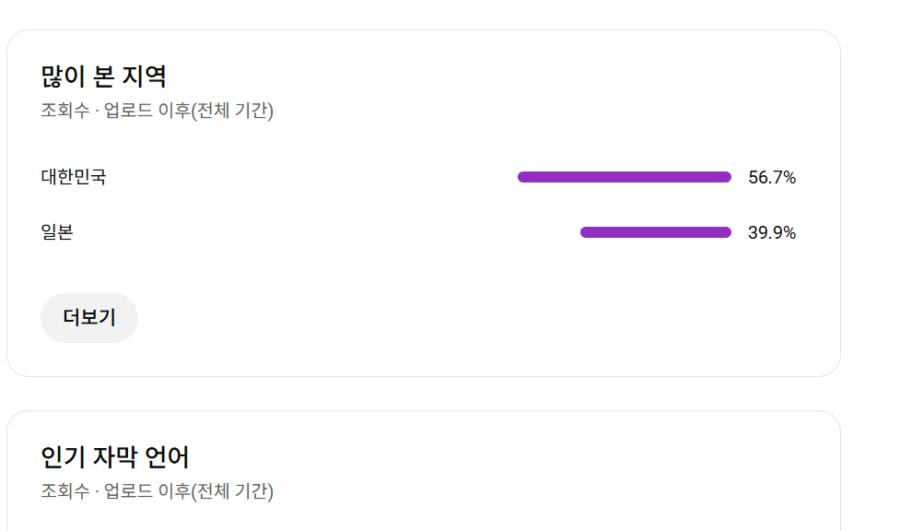Screen dimensions: 923x531
Task: Click the 많이 본 지역 heading
Action: [x=103, y=77]
